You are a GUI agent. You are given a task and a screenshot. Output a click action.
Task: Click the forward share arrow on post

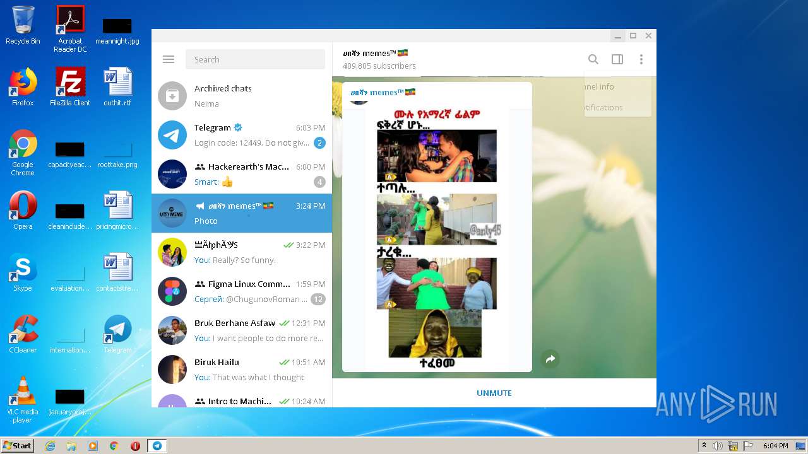(x=550, y=359)
